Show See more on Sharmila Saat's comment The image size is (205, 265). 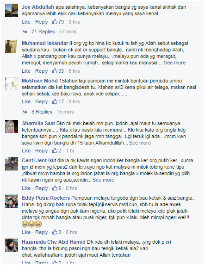tap(140, 143)
